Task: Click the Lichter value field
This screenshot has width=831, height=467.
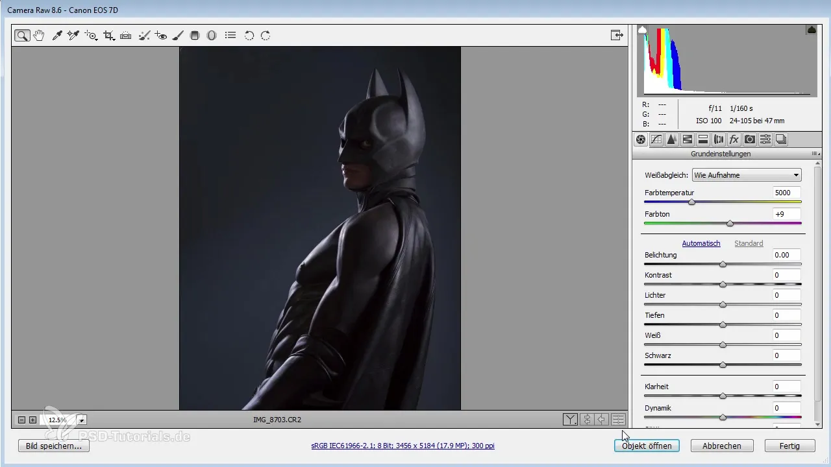Action: [x=786, y=295]
